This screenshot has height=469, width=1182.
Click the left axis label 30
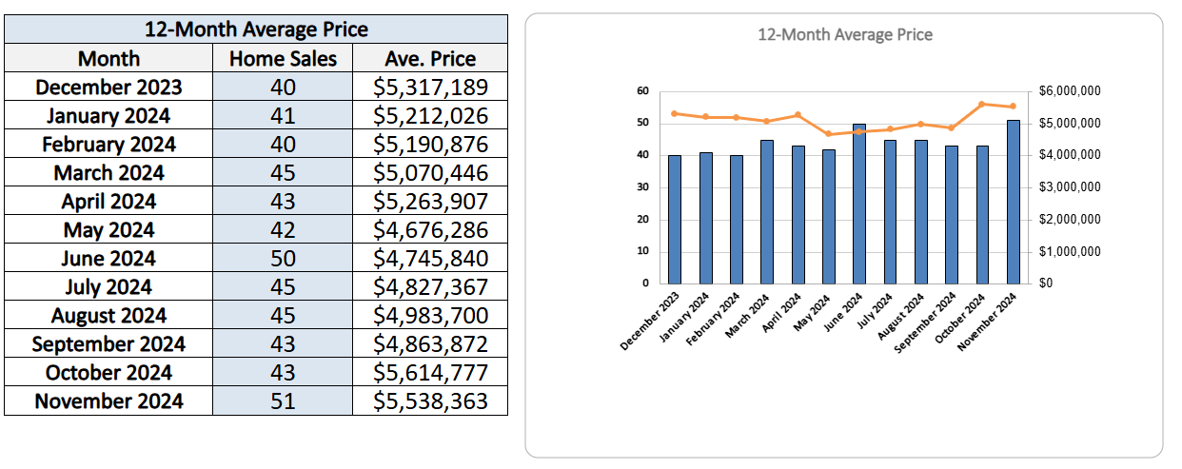click(642, 187)
